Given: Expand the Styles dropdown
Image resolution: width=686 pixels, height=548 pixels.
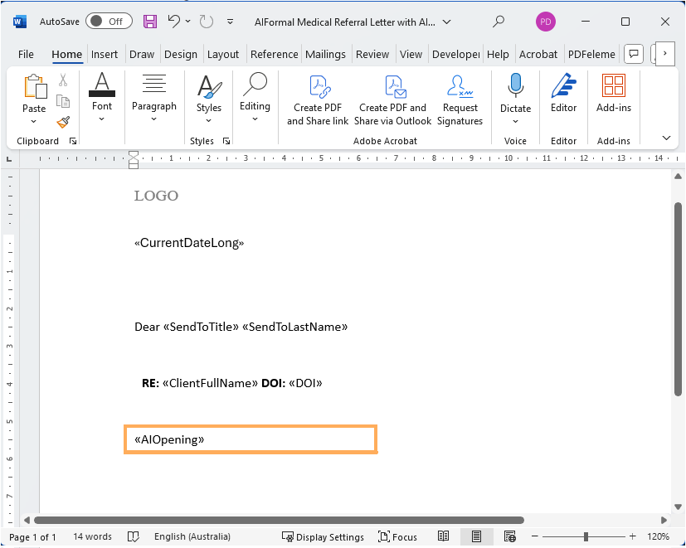Looking at the screenshot, I should click(x=209, y=119).
